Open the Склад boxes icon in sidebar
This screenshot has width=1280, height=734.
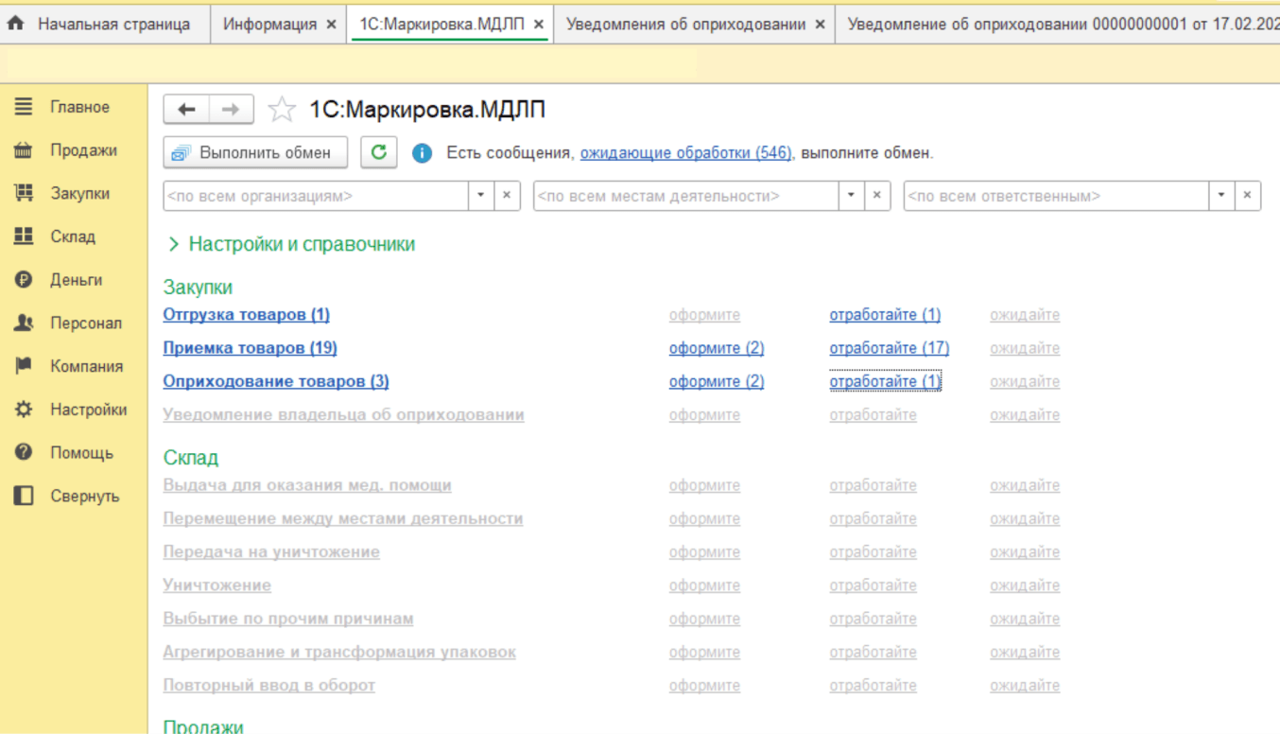[x=24, y=236]
